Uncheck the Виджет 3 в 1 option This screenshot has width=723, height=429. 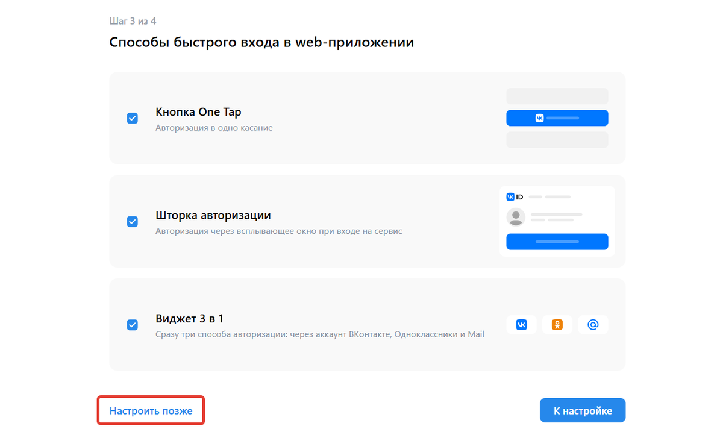pos(132,324)
